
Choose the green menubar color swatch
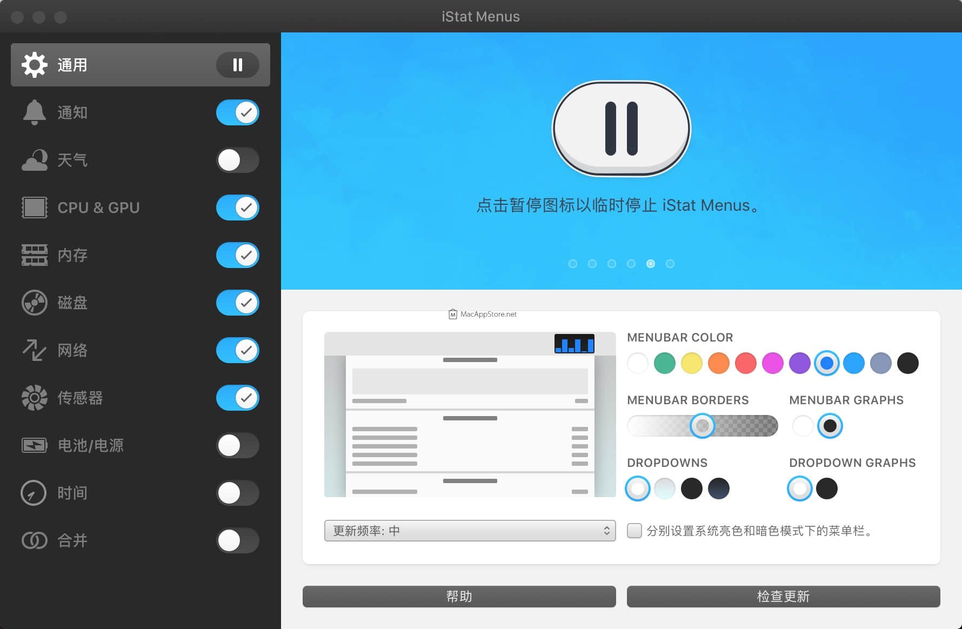click(x=665, y=363)
